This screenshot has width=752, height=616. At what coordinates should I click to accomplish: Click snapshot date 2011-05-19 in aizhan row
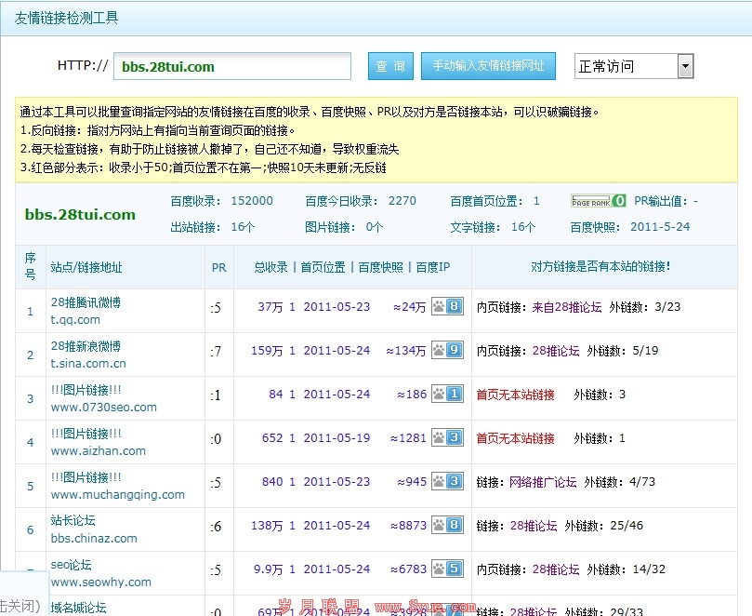pyautogui.click(x=336, y=438)
